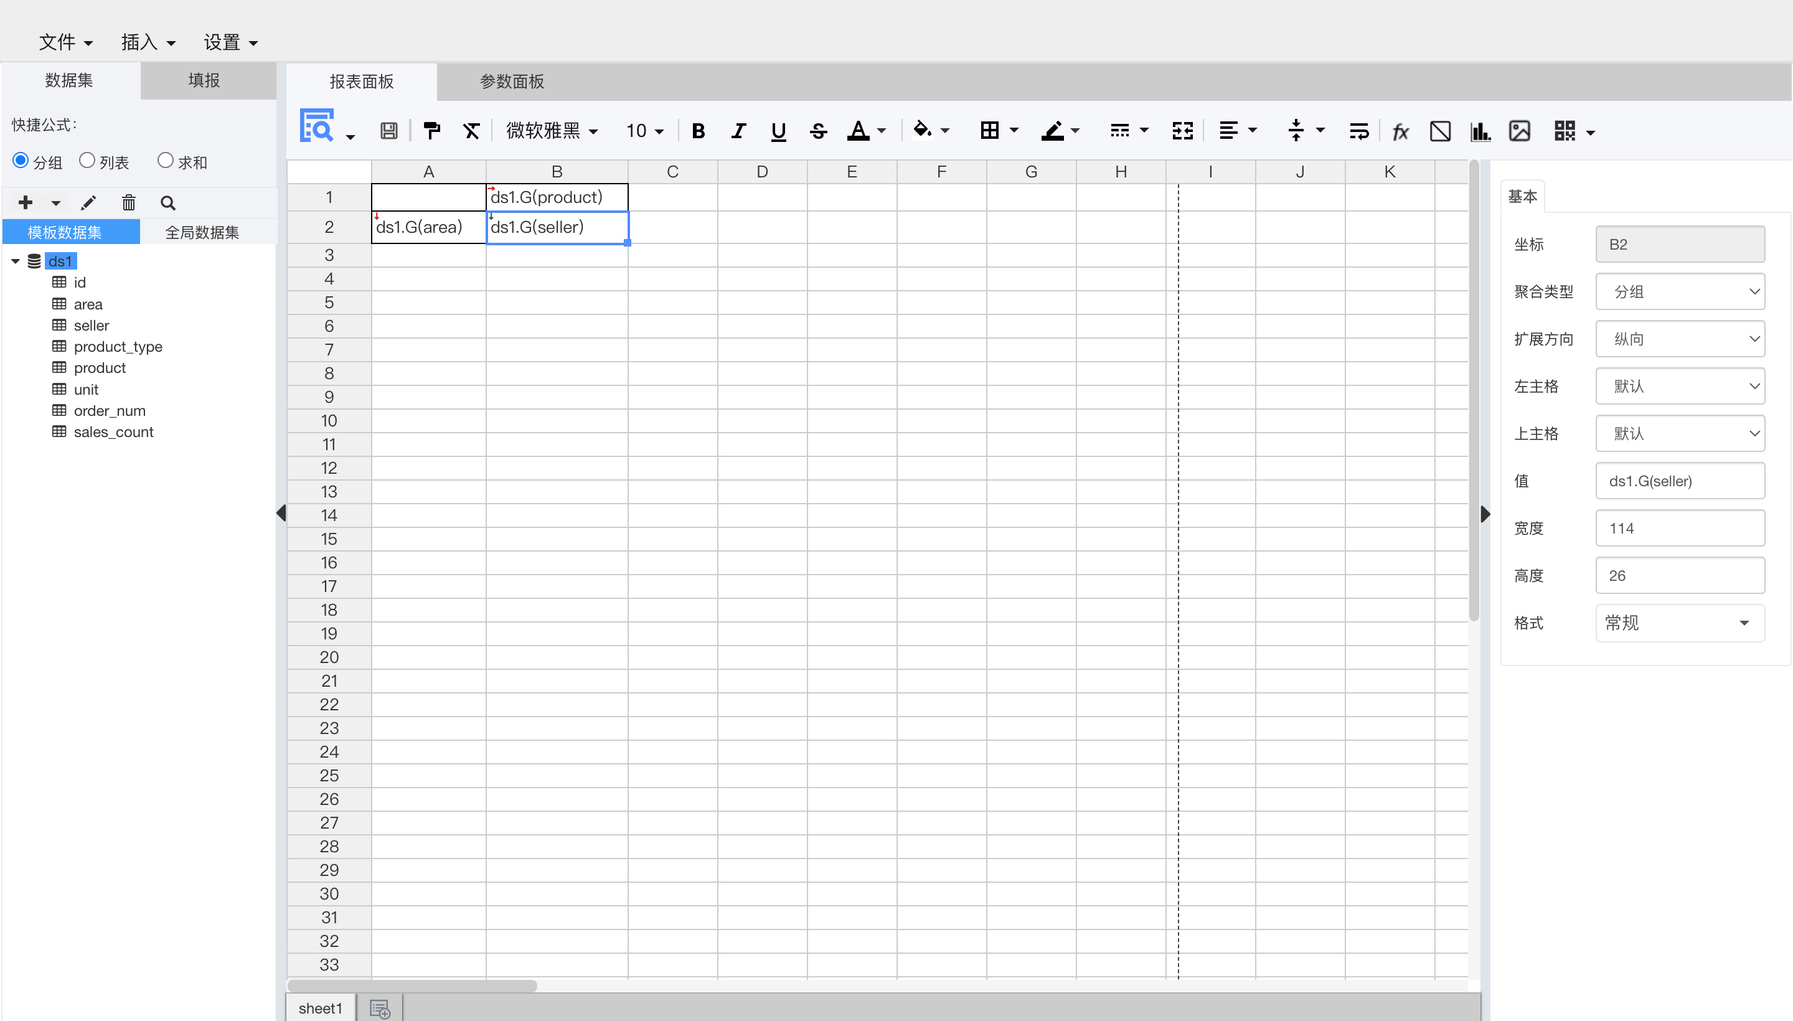Open the preview options dropdown arrow
The width and height of the screenshot is (1793, 1021).
(x=351, y=137)
